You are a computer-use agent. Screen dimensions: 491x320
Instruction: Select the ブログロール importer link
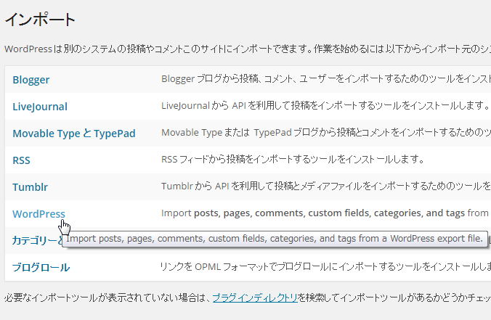41,267
